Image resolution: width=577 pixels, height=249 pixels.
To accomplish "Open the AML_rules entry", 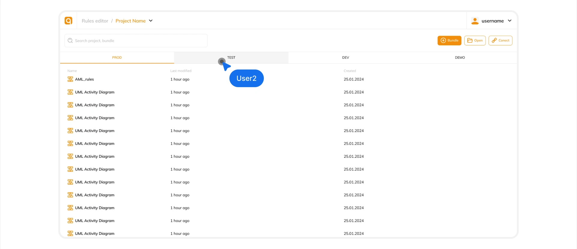I will click(x=84, y=79).
